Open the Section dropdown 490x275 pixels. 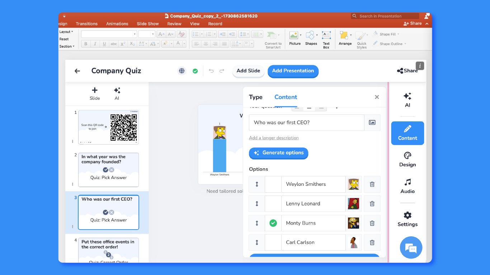click(67, 47)
